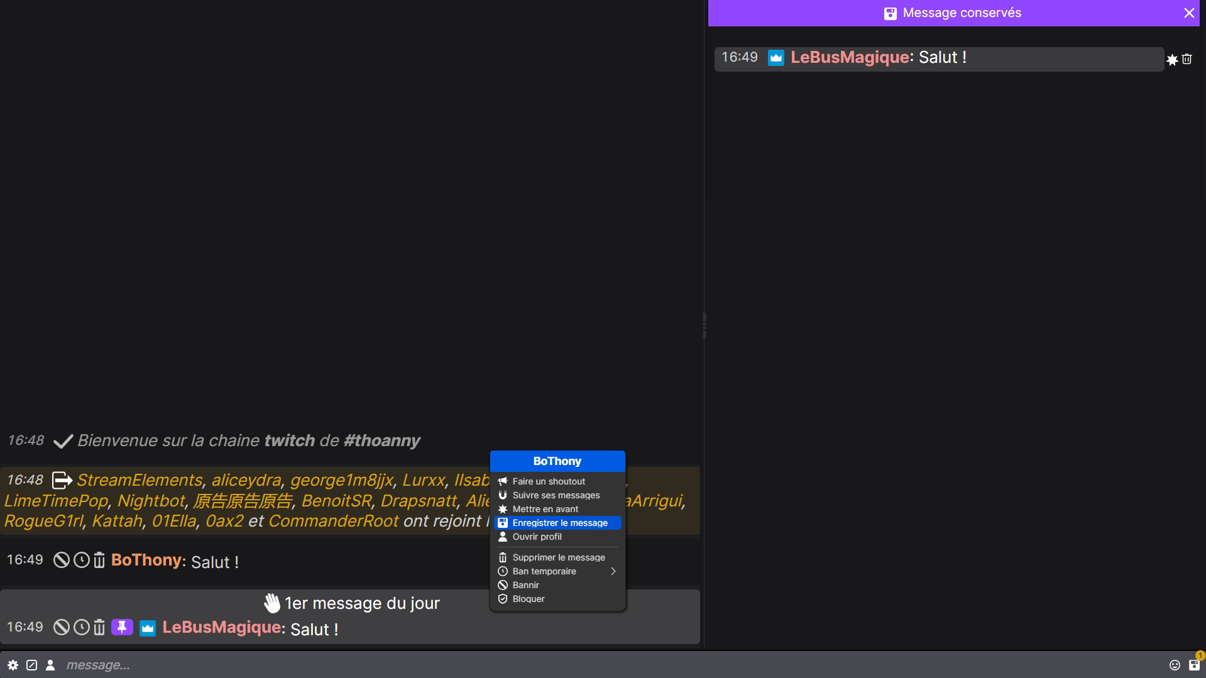Viewport: 1206px width, 678px height.
Task: Click the BoThony context menu header
Action: [x=557, y=461]
